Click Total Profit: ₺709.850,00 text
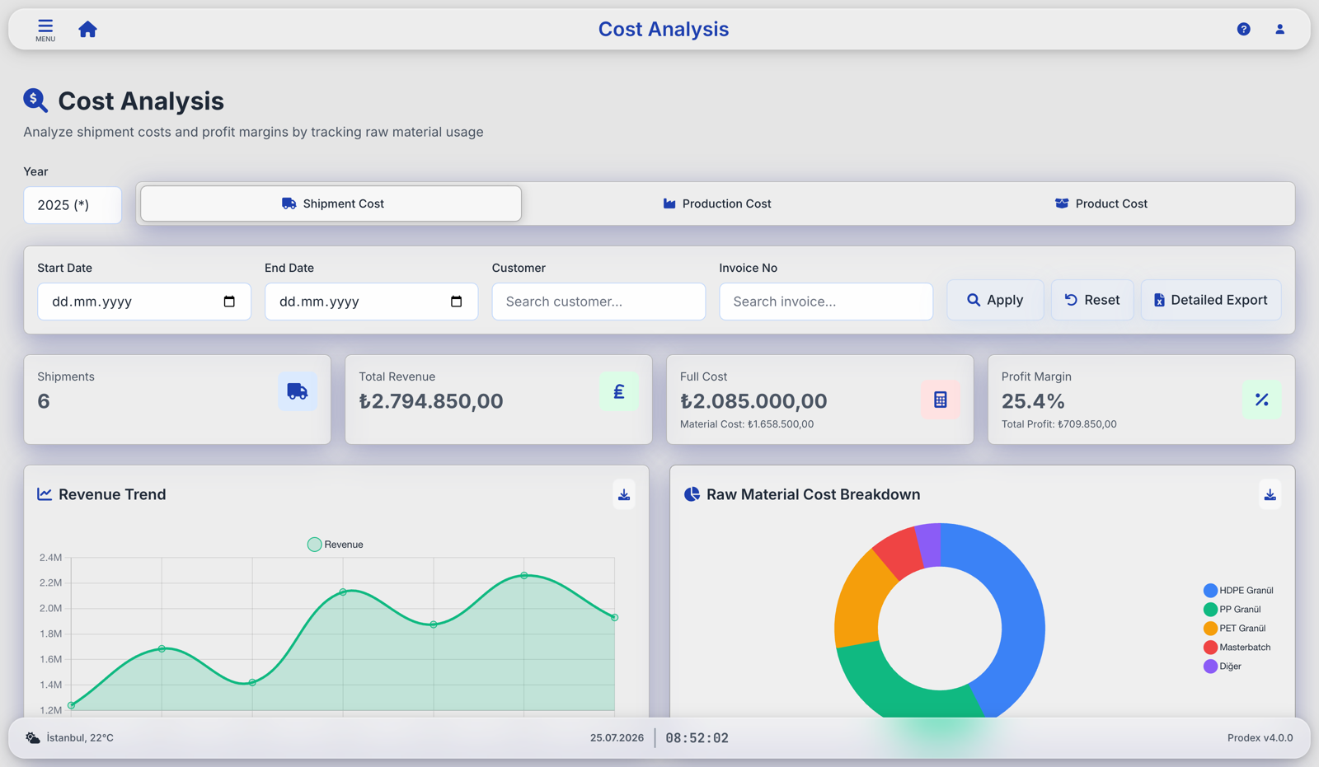 pyautogui.click(x=1059, y=424)
